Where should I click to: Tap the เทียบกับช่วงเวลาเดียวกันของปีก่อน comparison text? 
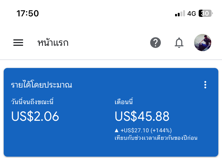tap(156, 138)
